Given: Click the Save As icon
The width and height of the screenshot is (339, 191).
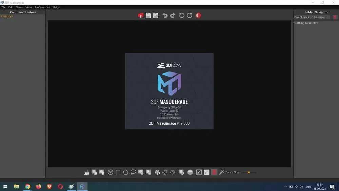Looking at the screenshot, I should [x=156, y=15].
